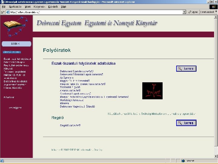The height and width of the screenshot is (164, 218).
Task: Click the DEENK sidebar button
Action: [16, 44]
